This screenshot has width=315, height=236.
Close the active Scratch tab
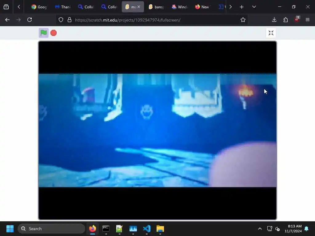(x=139, y=7)
